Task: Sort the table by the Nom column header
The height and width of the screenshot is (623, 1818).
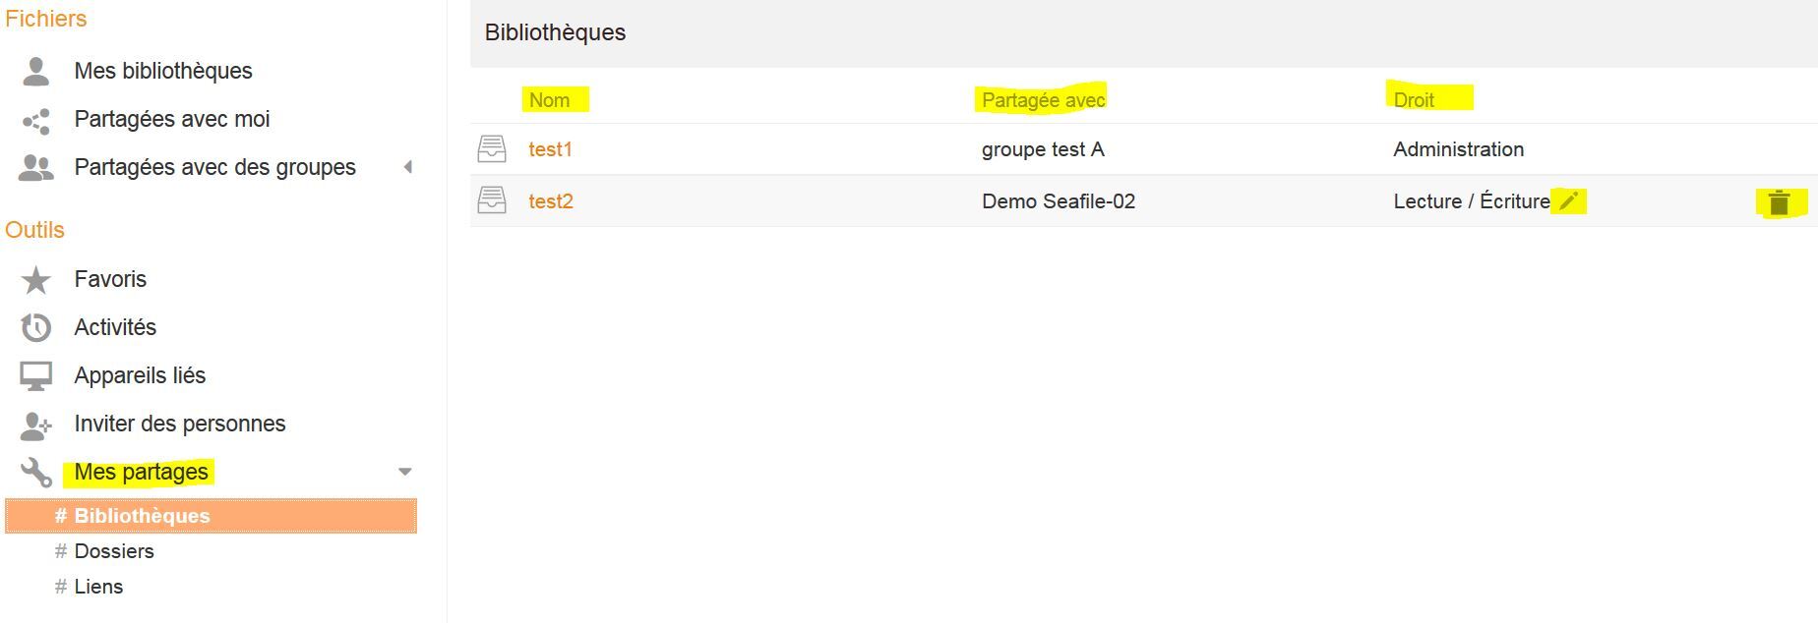Action: (549, 100)
